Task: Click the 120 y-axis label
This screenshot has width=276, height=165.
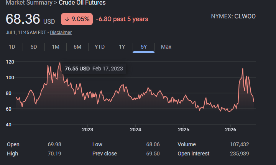Action: [10, 62]
